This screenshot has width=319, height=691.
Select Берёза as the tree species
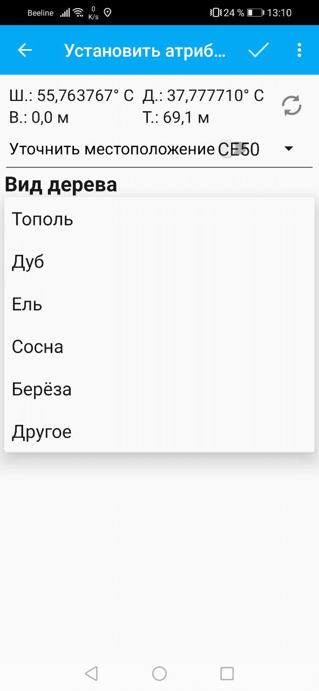tap(40, 389)
